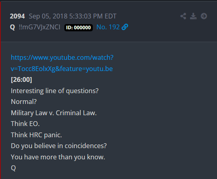This screenshot has width=217, height=179.
Task: Open the YouTube watch URL link
Action: point(62,57)
